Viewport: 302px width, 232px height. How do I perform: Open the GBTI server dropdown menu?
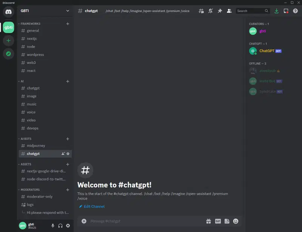coord(45,11)
